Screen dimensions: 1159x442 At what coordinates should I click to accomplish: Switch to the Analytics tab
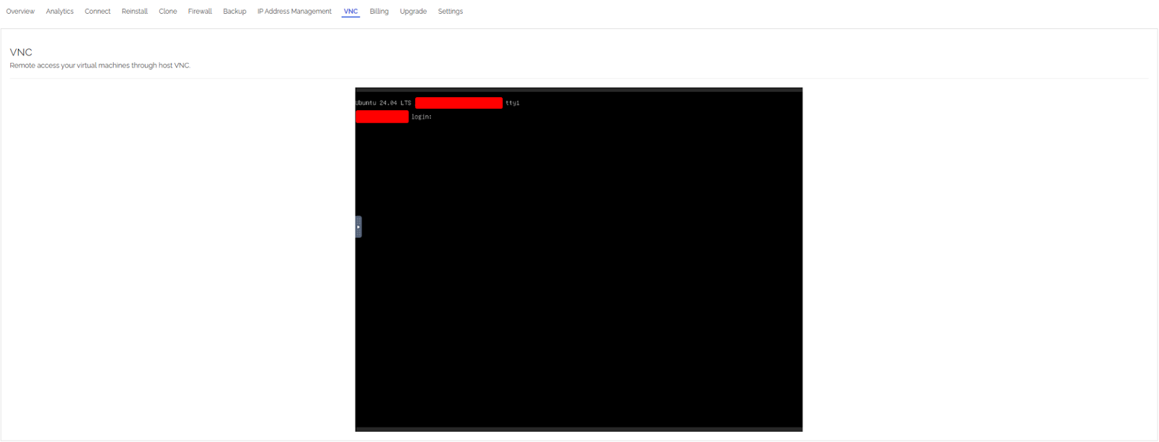pos(59,12)
